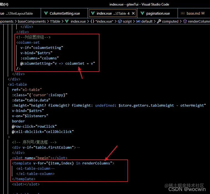Click on column-set tag line
Image resolution: width=210 pixels, height=194 pixels.
[x=28, y=43]
